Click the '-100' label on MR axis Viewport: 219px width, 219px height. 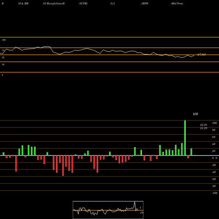(215, 193)
